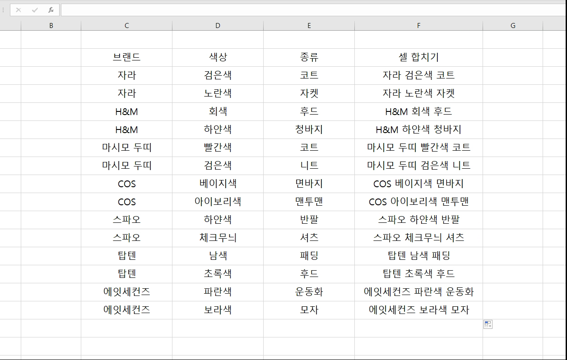567x360 pixels.
Task: Click the Enter checkmark icon in formula bar
Action: (x=35, y=10)
